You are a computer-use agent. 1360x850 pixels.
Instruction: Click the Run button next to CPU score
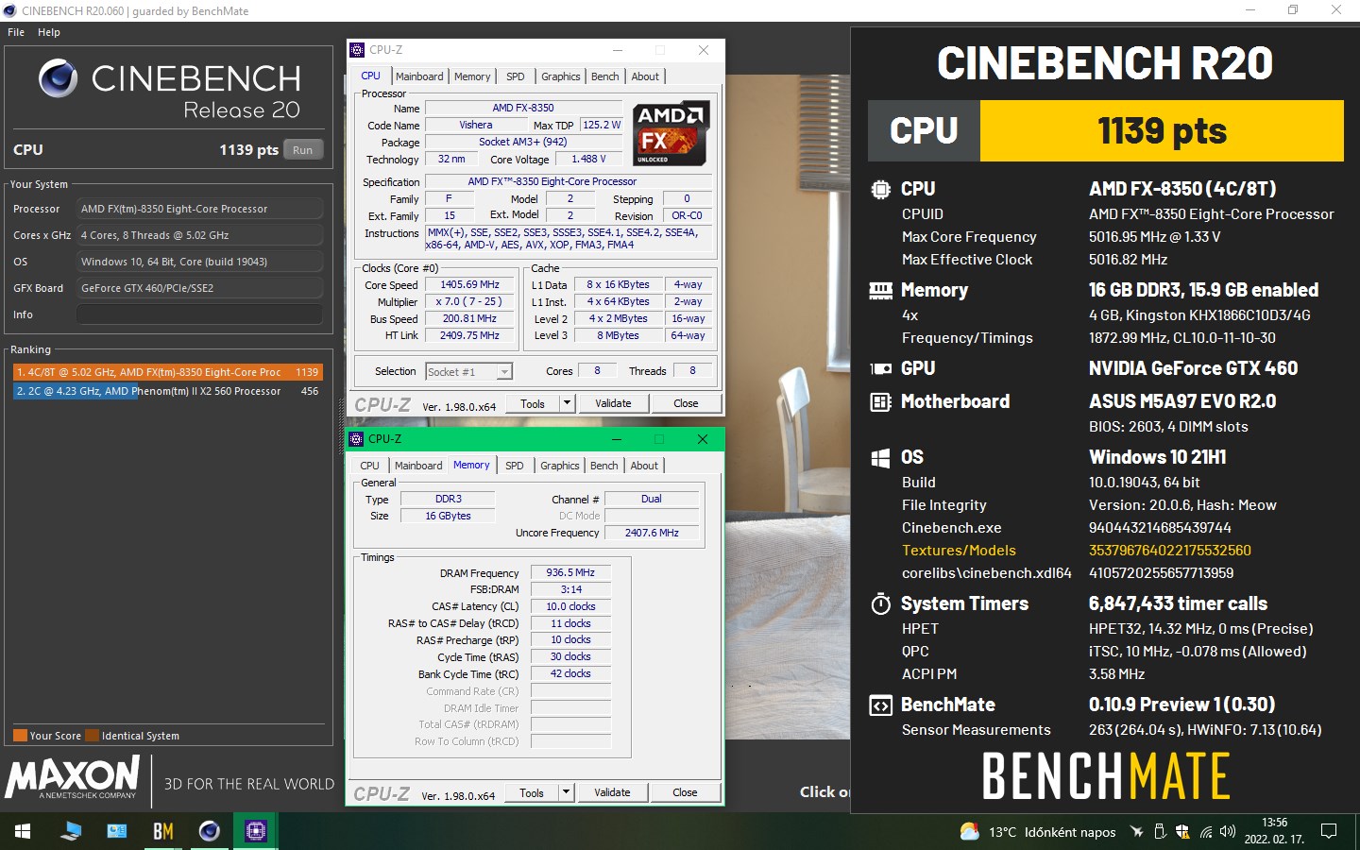click(x=302, y=149)
